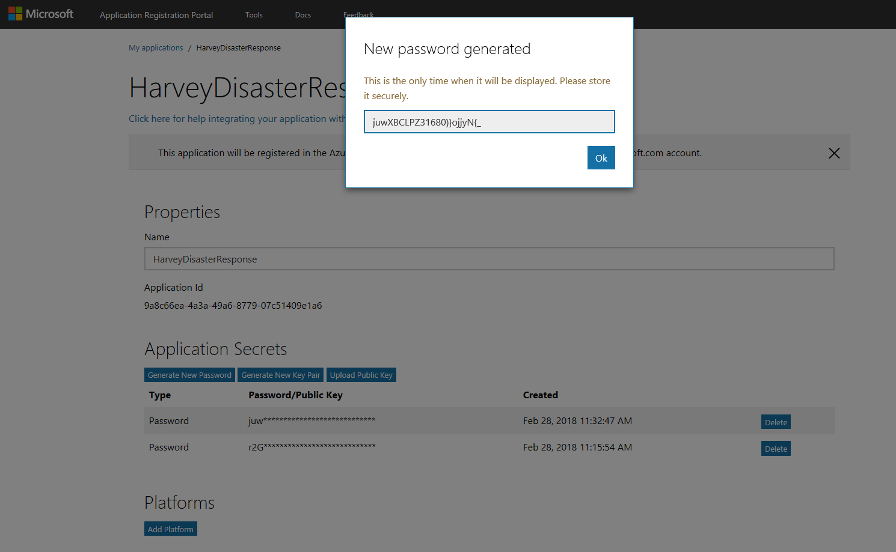Go to My applications breadcrumb

156,47
